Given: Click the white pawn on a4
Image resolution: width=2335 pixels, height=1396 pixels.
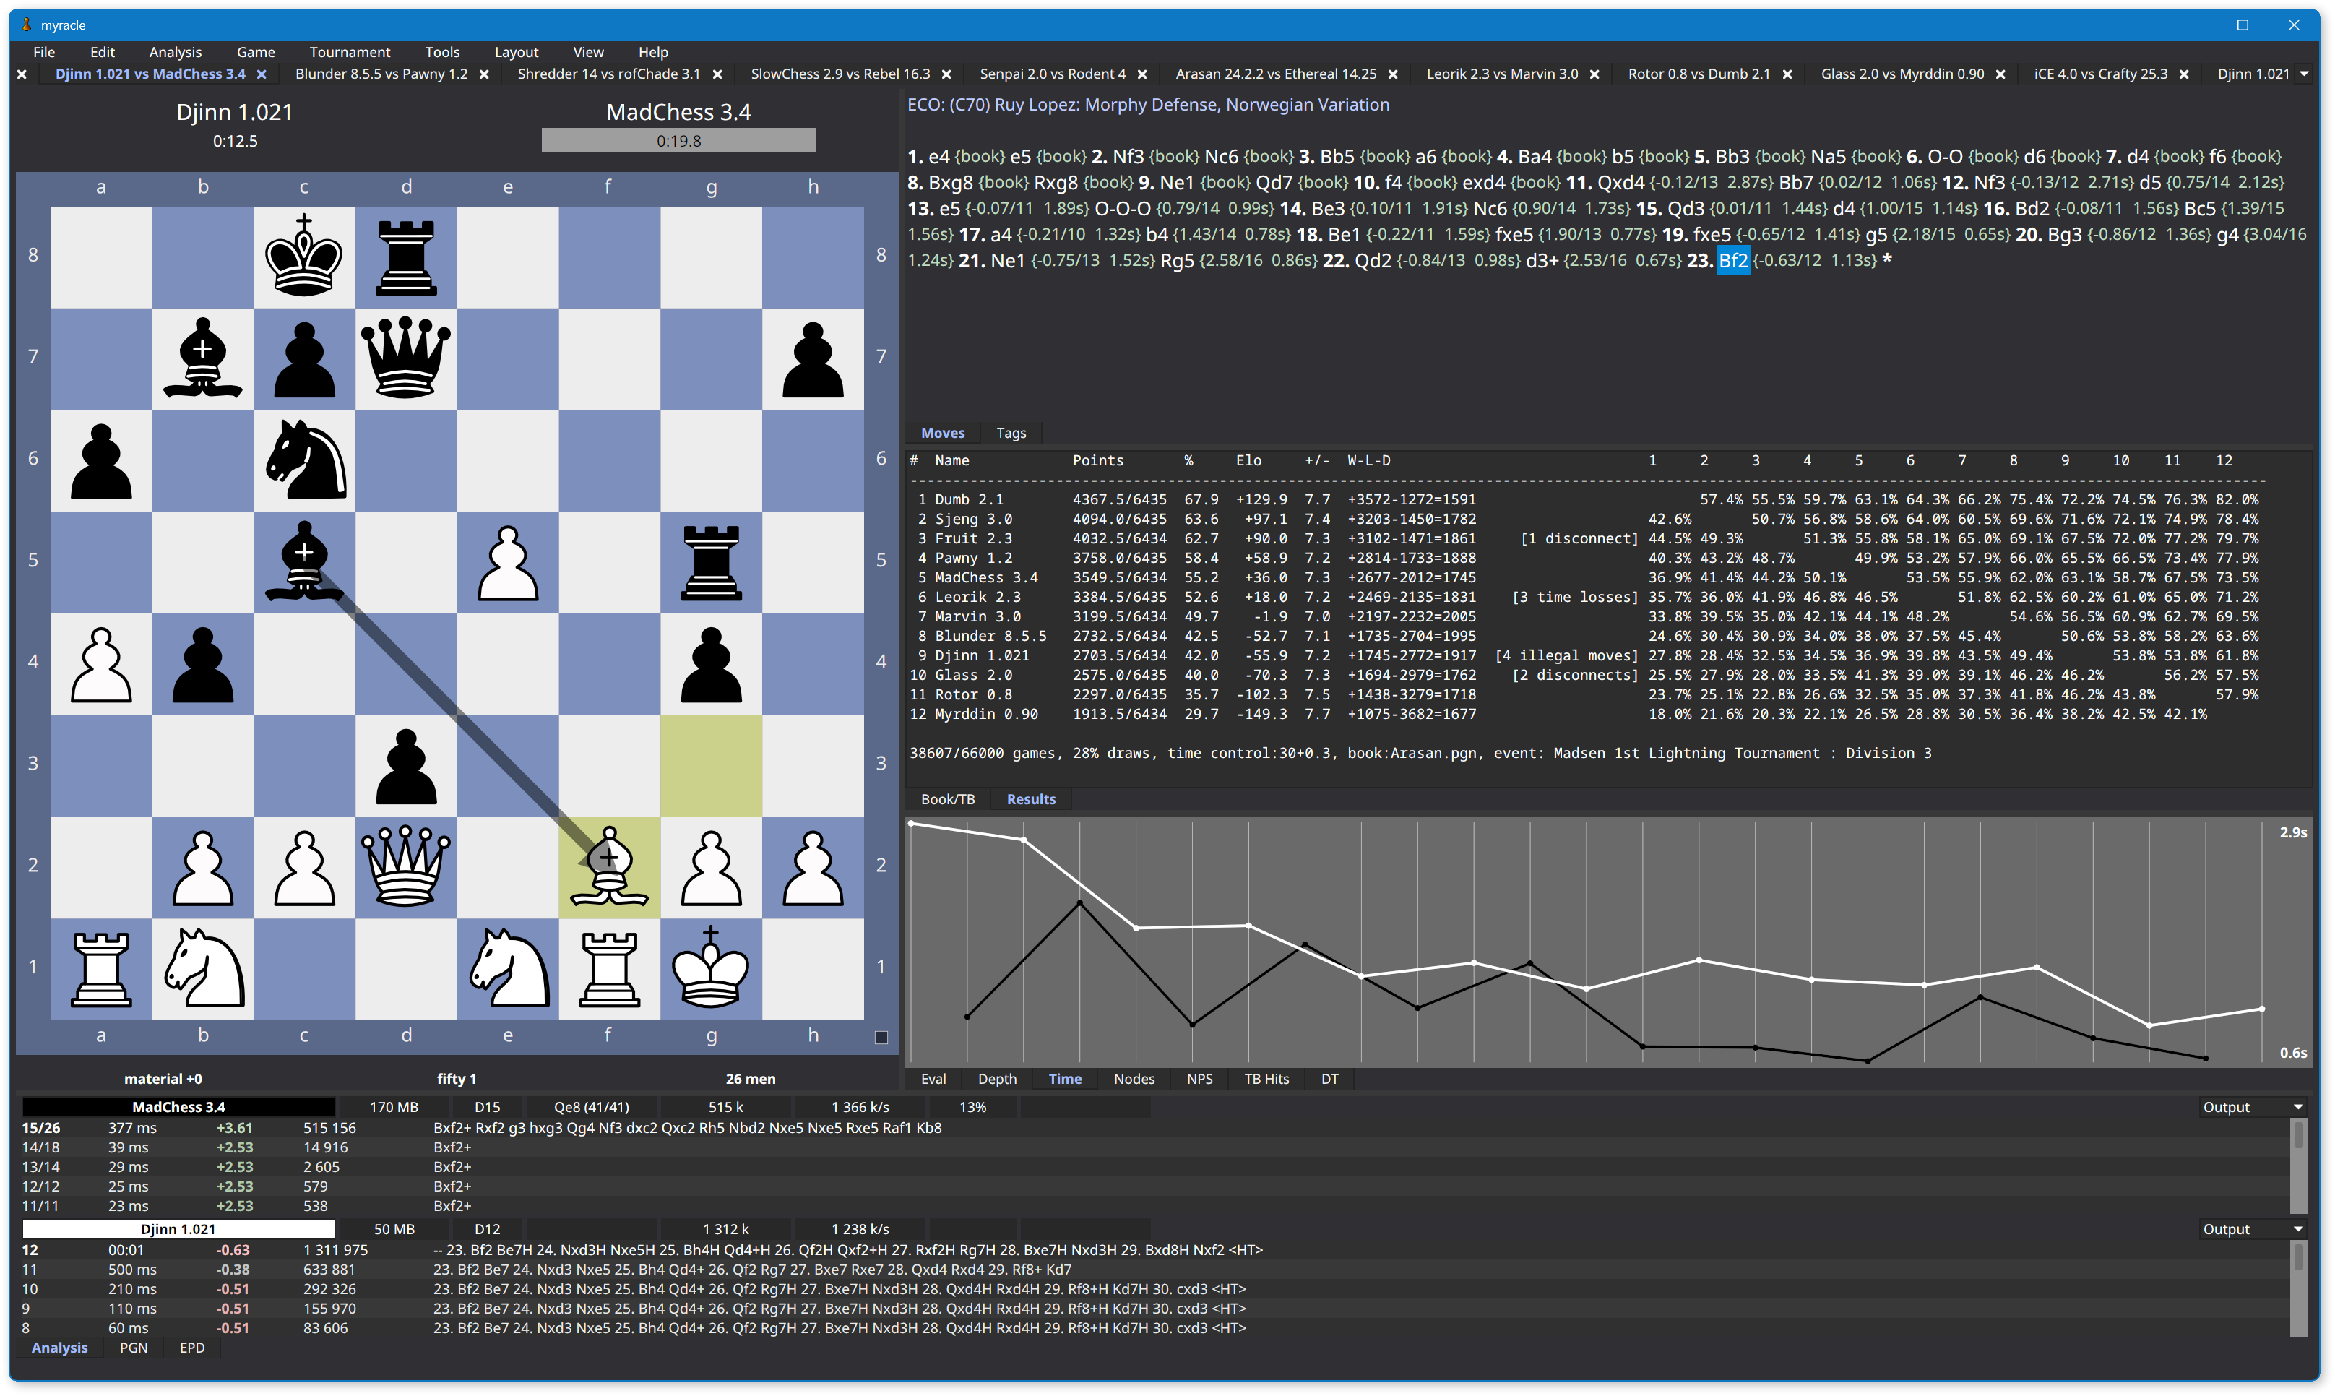Looking at the screenshot, I should pyautogui.click(x=100, y=664).
